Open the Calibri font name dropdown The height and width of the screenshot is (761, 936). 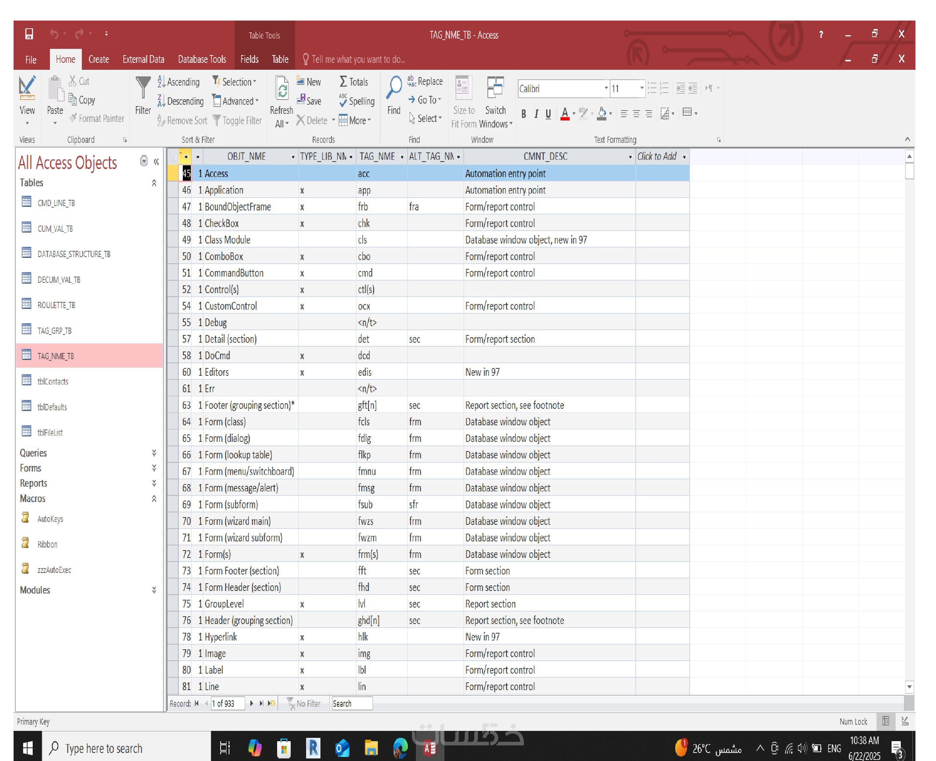click(x=606, y=89)
